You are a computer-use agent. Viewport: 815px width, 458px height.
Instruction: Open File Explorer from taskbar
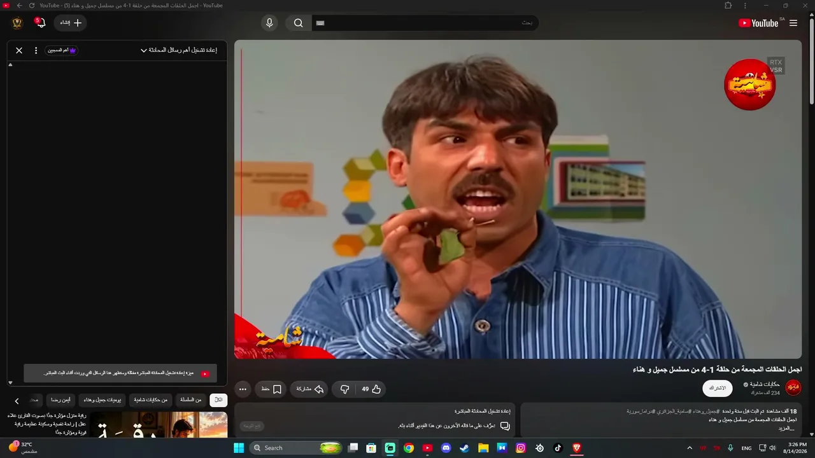[483, 448]
